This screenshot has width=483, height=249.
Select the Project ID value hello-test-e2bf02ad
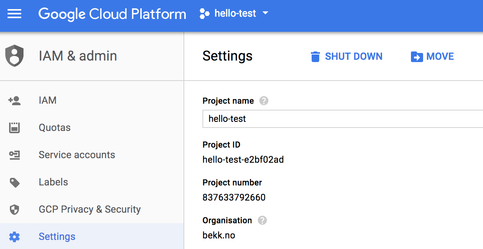[243, 160]
